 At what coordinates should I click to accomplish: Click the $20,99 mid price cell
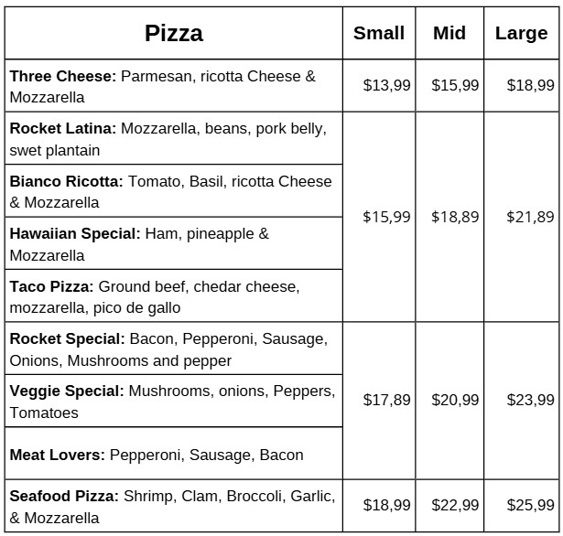[455, 400]
